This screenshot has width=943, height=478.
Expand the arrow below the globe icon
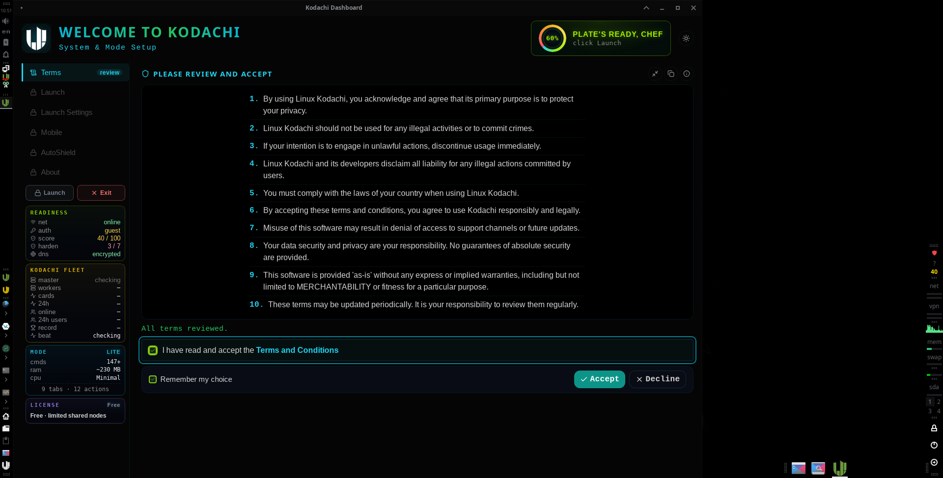pos(6,313)
